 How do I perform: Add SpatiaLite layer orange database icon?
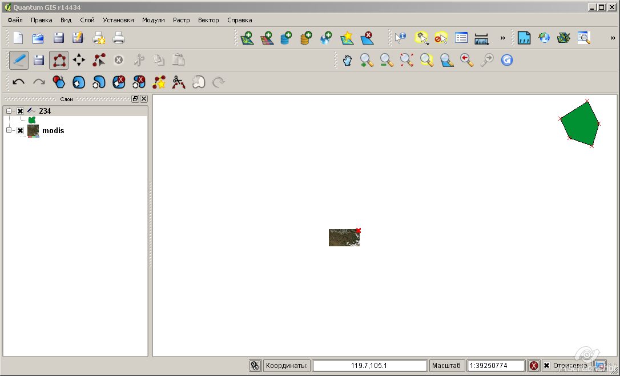[x=305, y=38]
